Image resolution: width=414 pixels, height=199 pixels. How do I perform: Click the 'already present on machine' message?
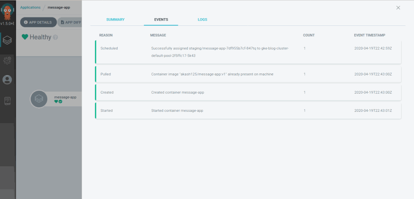212,74
